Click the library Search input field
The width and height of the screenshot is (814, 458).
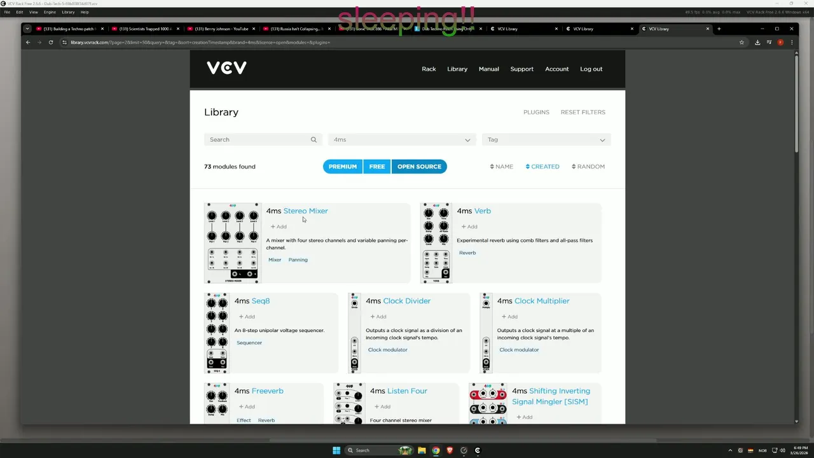coord(262,139)
